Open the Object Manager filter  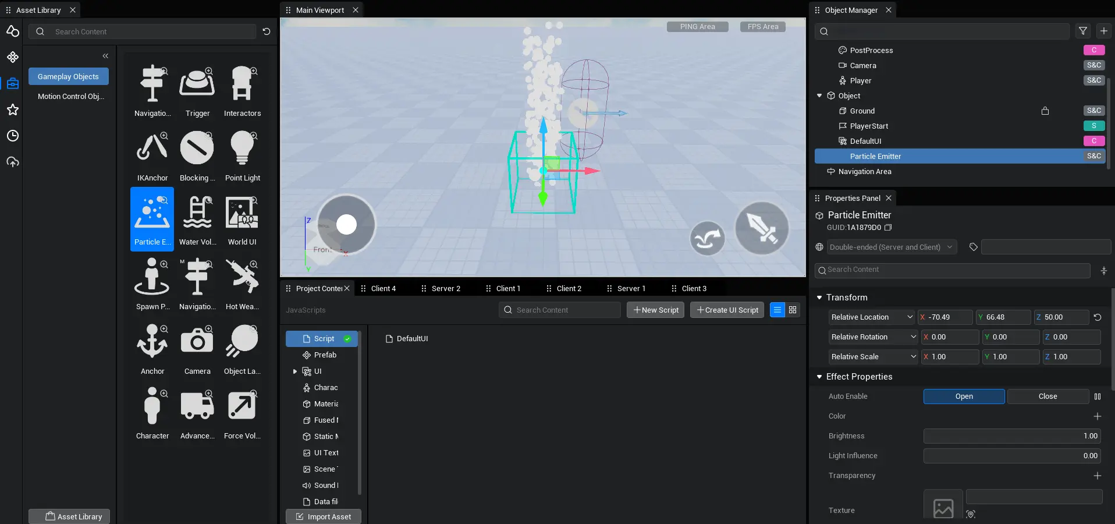[x=1083, y=31]
